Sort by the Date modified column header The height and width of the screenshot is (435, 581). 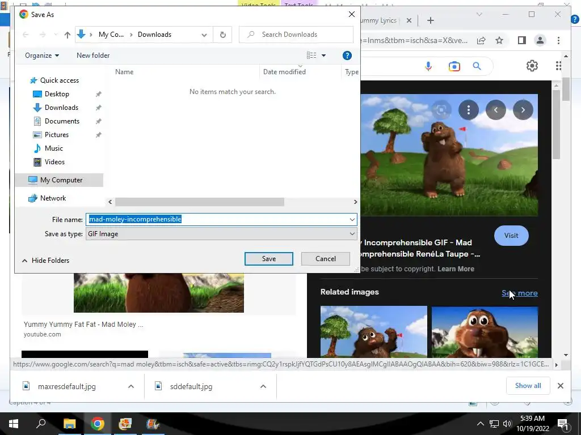(284, 72)
